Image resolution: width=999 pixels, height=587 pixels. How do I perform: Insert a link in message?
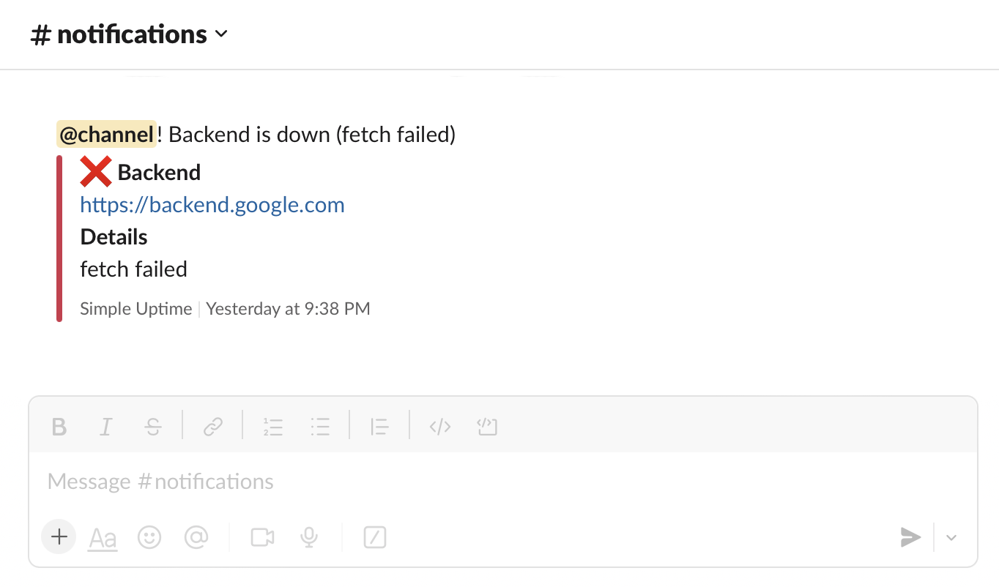click(x=213, y=427)
